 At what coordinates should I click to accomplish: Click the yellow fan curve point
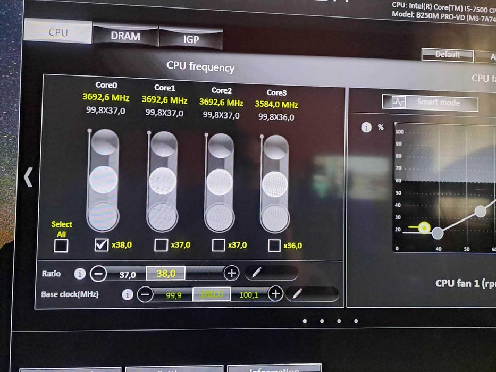click(424, 227)
